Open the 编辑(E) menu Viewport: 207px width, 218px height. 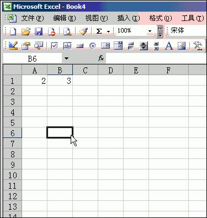pyautogui.click(x=65, y=18)
